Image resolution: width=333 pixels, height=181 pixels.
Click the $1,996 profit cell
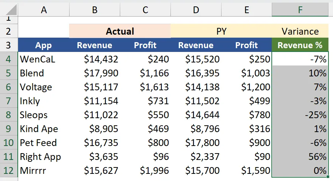click(x=145, y=170)
